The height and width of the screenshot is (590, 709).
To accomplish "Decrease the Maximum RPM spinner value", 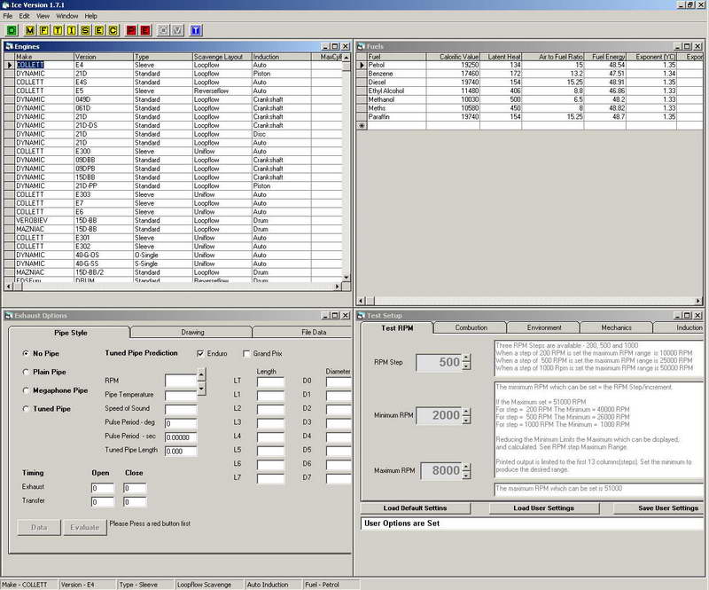I will [x=466, y=475].
